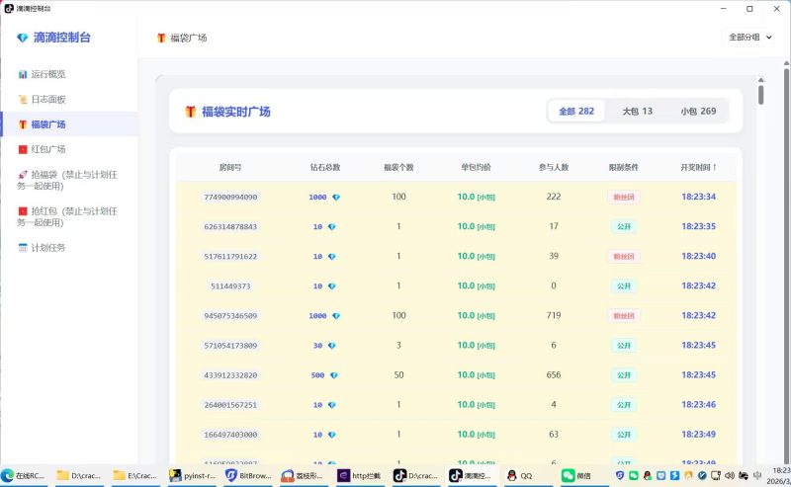Viewport: 791px width, 487px height.
Task: Click the red icon beside 抢红包
Action: 23,210
